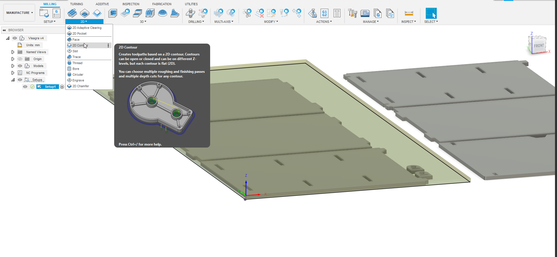The image size is (557, 257).
Task: Click the three-dot options on 2D Contour
Action: [108, 45]
